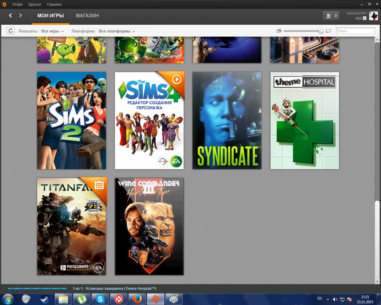Click the tile size slider
381x305 pixels.
coord(303,31)
